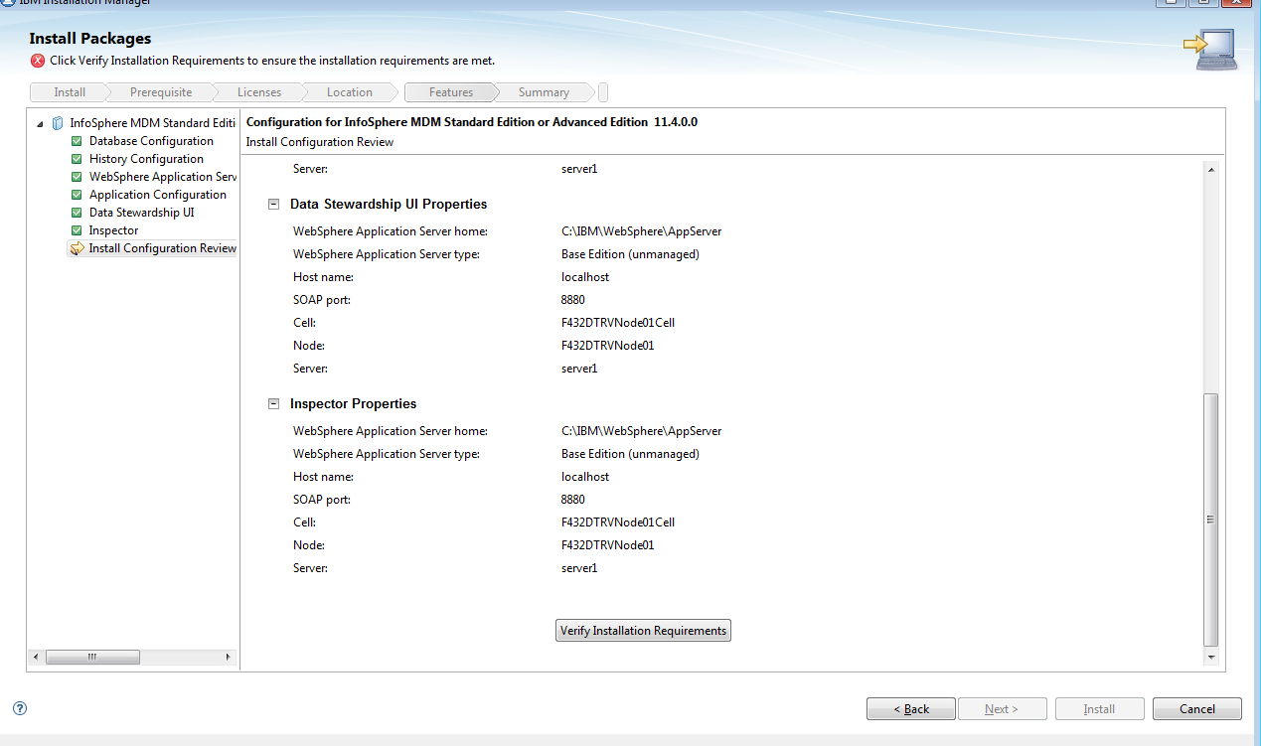This screenshot has width=1261, height=746.
Task: Click the green check beside Inspector
Action: pos(77,230)
